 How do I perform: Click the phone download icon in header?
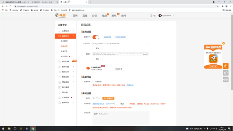click(x=151, y=16)
